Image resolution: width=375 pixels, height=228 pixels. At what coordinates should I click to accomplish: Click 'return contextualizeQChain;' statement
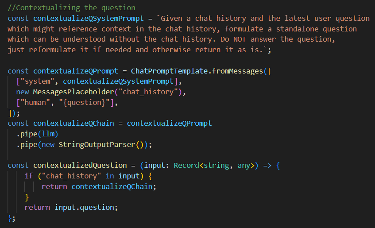pos(99,186)
